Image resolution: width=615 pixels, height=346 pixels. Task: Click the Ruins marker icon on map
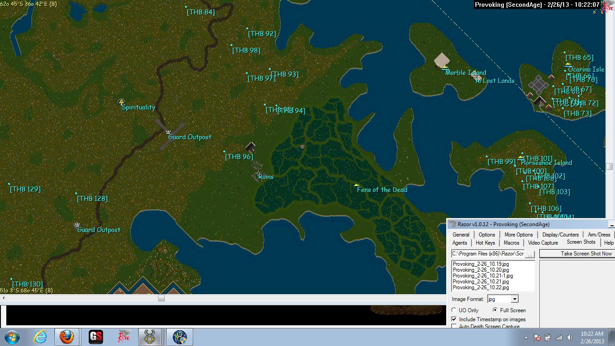tap(258, 173)
